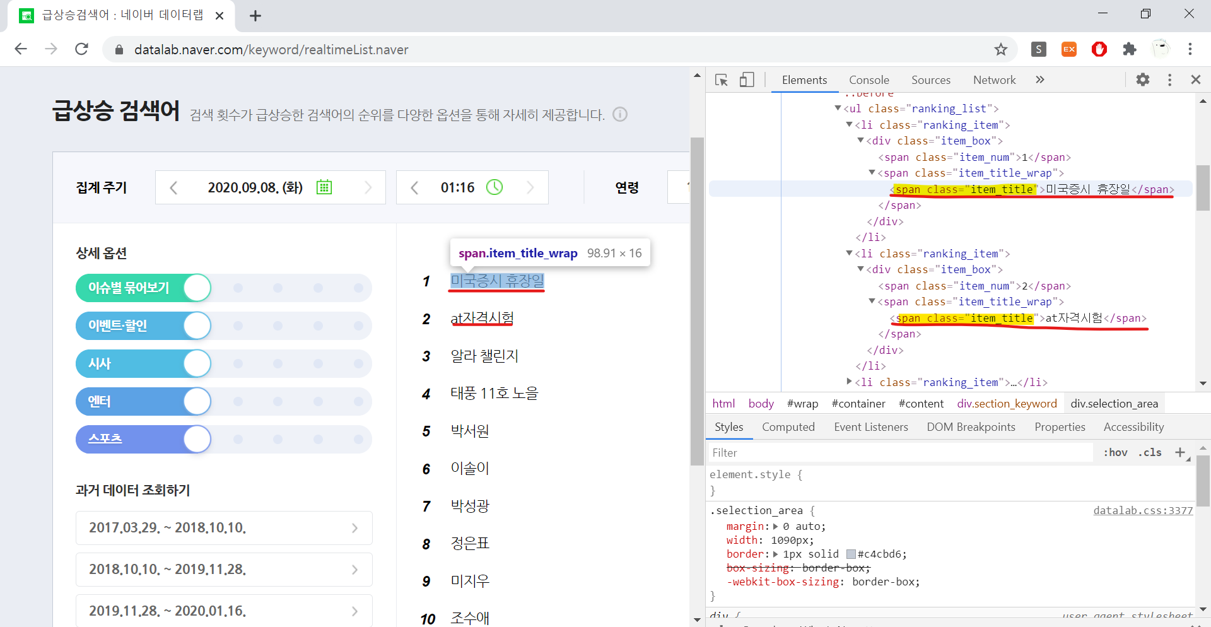Show info about 급상승 검색어
The image size is (1211, 627).
(620, 114)
